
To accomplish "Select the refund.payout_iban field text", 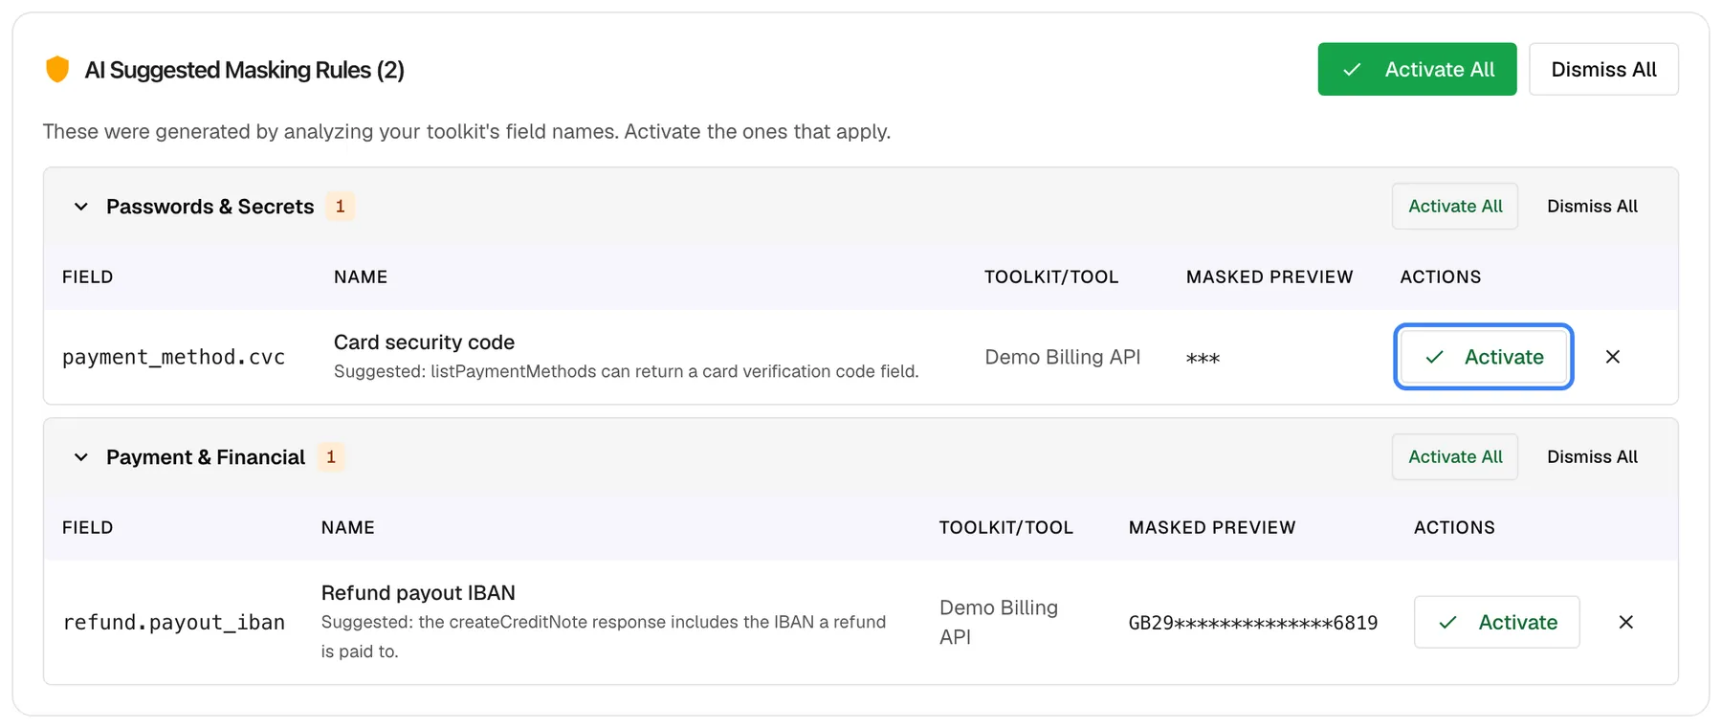I will (173, 623).
